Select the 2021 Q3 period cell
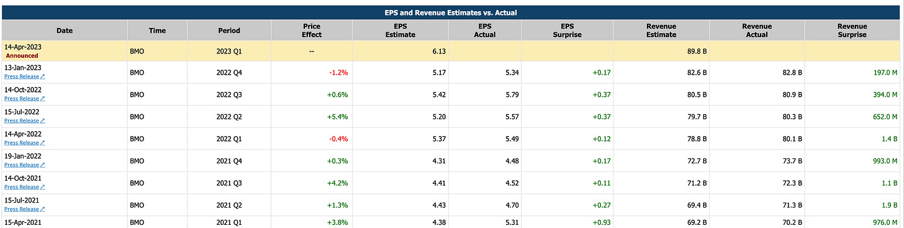The height and width of the screenshot is (228, 904). [228, 183]
